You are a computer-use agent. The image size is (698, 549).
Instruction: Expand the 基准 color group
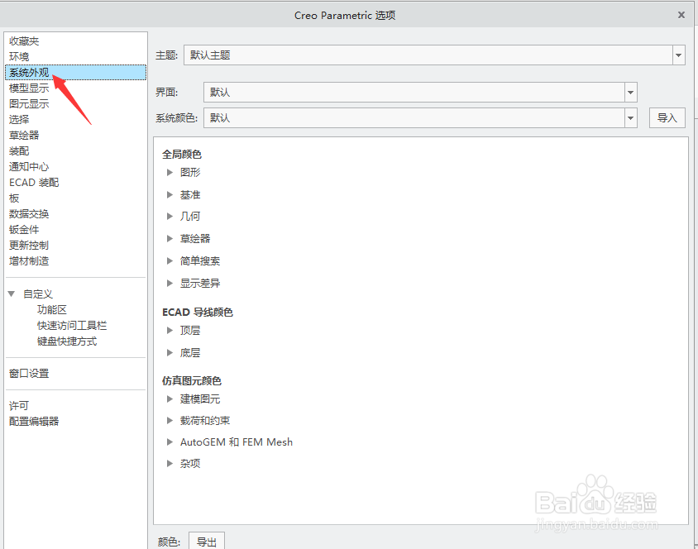170,194
